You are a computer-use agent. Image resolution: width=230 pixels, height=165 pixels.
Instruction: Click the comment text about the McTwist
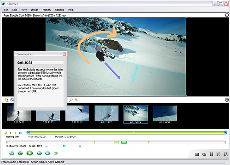(x=40, y=74)
